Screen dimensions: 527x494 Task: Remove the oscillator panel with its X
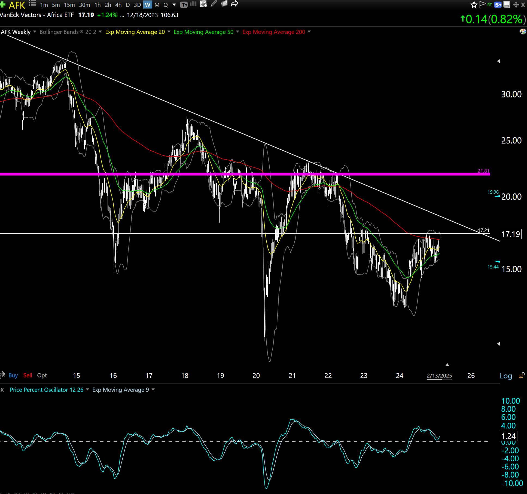[2, 390]
